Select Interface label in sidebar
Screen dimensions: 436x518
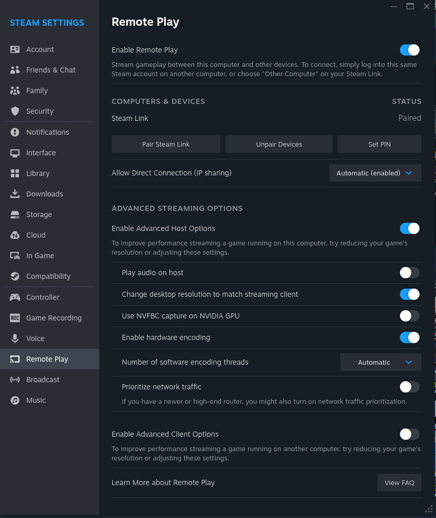click(x=41, y=153)
